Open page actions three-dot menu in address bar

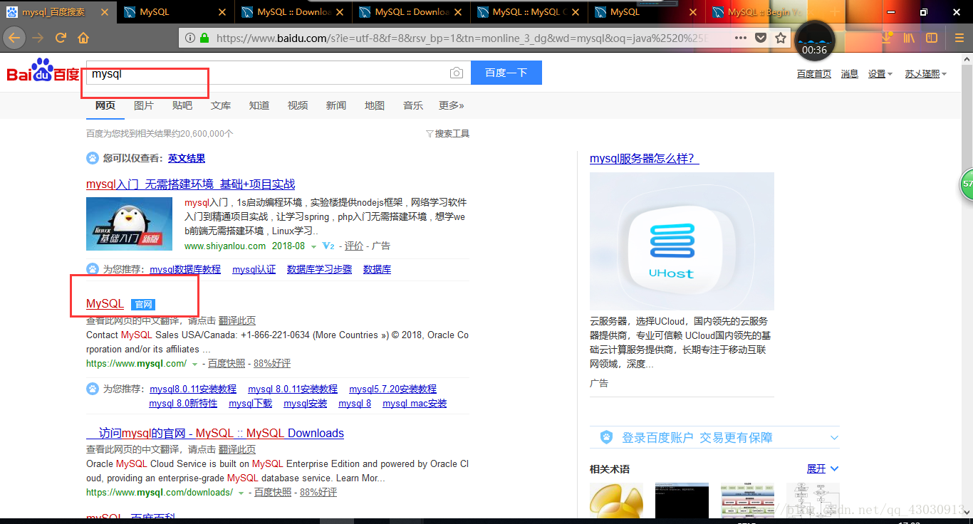(741, 38)
